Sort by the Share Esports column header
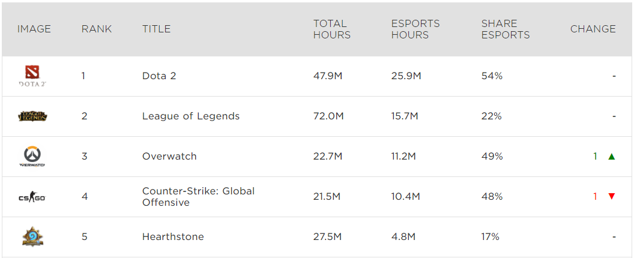This screenshot has height=258, width=634. [x=505, y=29]
